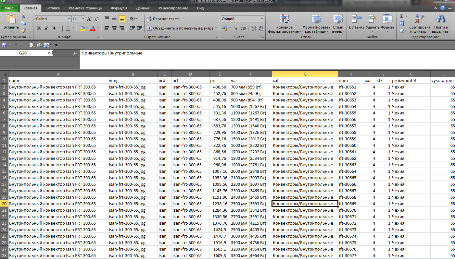Screen dimensions: 455x259
Task: Toggle Underline (Ч) formatting
Action: pyautogui.click(x=54, y=28)
